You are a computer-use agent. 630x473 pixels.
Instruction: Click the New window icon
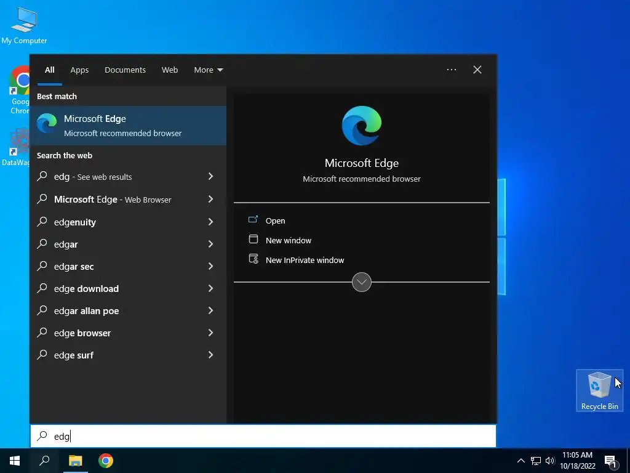point(253,240)
